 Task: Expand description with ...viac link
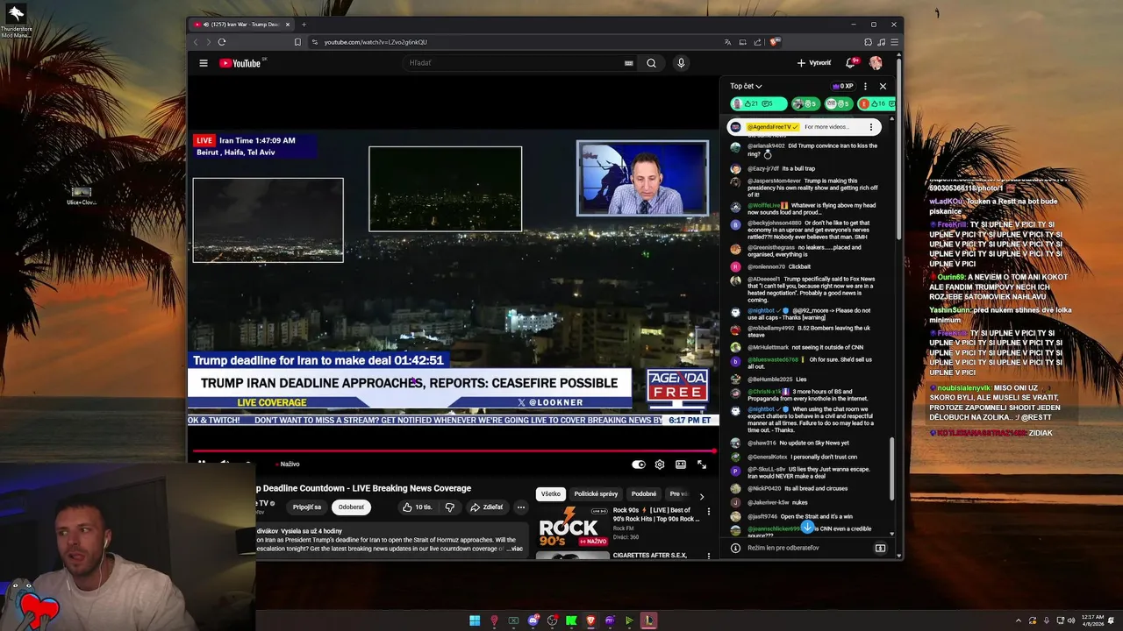coord(514,549)
